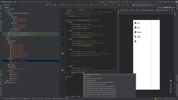
Task: Zoom in the design preview
Action: 171,84
